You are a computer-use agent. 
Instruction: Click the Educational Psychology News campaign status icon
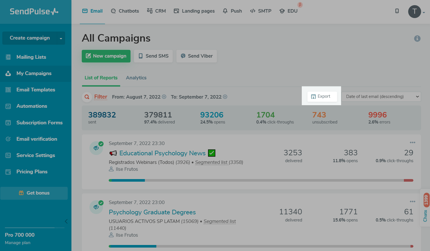96,148
